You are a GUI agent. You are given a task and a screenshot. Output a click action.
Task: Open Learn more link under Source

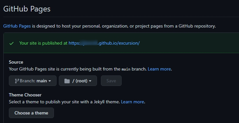159,69
